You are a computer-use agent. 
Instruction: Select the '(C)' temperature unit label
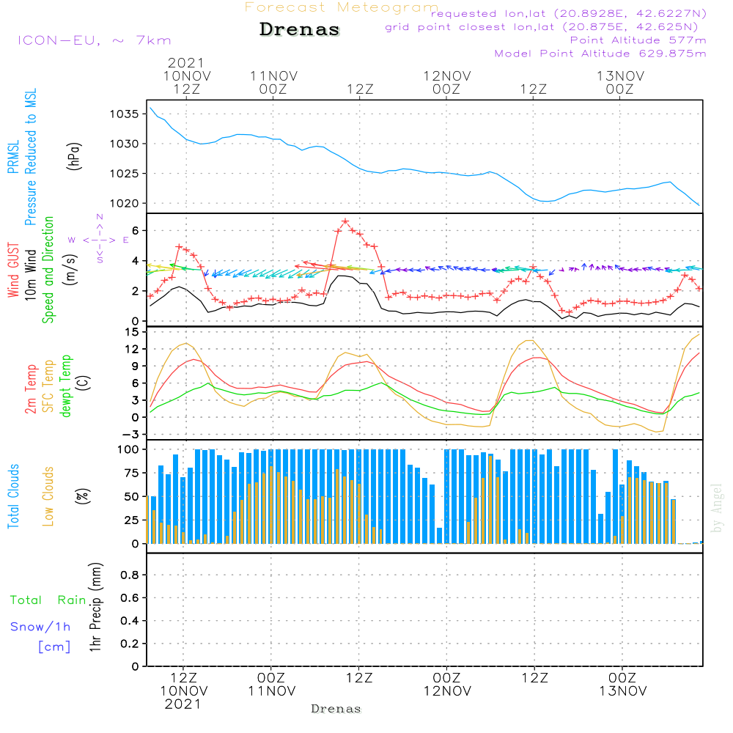point(84,383)
